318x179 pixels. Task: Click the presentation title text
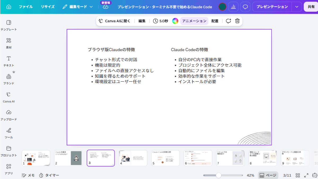(x=165, y=7)
